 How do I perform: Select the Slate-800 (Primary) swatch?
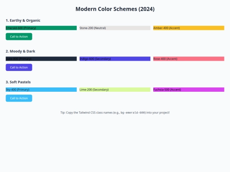tap(41, 59)
